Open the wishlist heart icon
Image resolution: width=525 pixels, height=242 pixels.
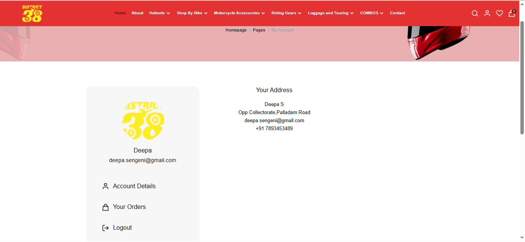point(499,13)
